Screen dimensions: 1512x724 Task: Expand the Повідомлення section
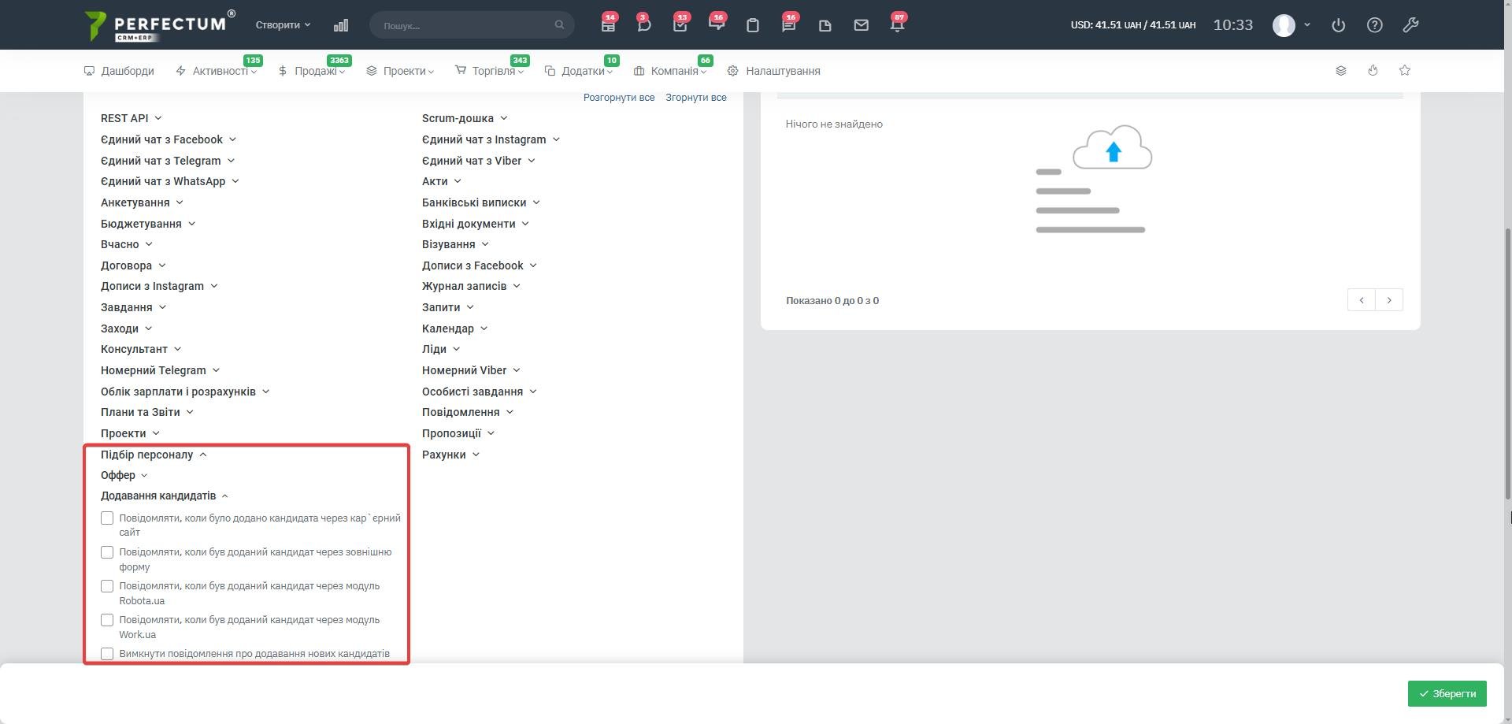click(x=468, y=412)
